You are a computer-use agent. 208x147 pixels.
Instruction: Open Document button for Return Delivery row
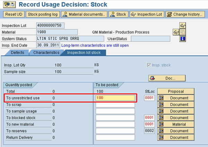coord(176,137)
